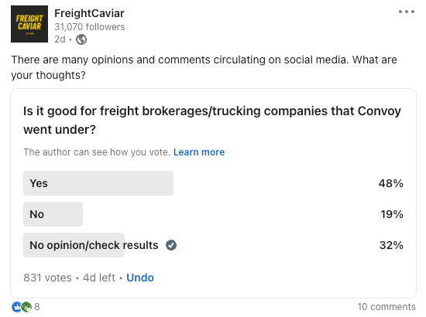
Task: Click the 48% result for Yes
Action: [391, 183]
